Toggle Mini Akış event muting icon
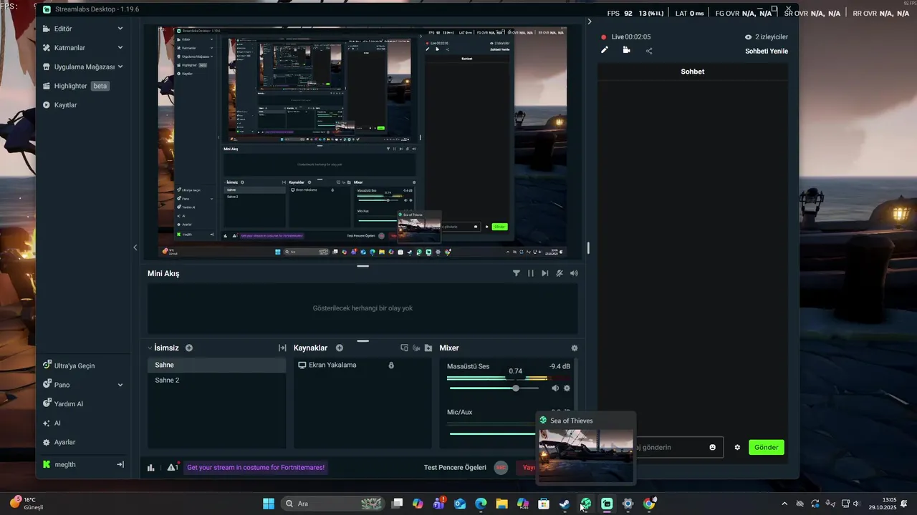 coord(560,273)
